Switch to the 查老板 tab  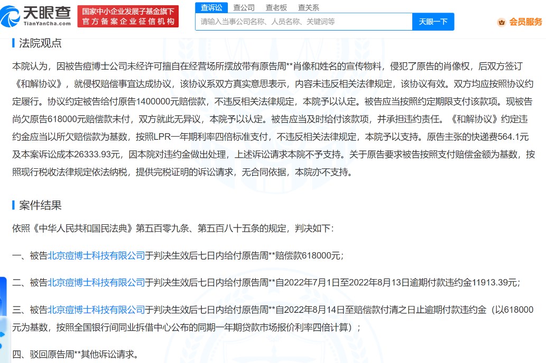tap(276, 7)
